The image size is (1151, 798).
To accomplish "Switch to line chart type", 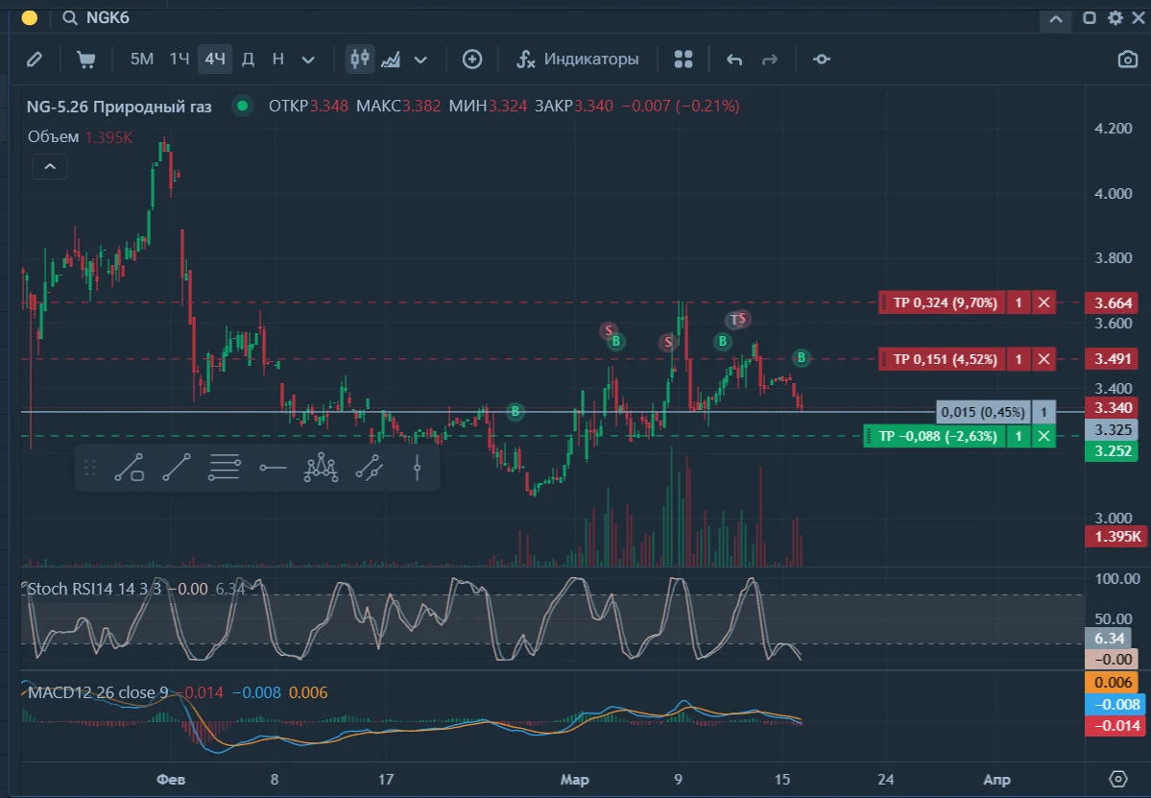I will point(391,60).
